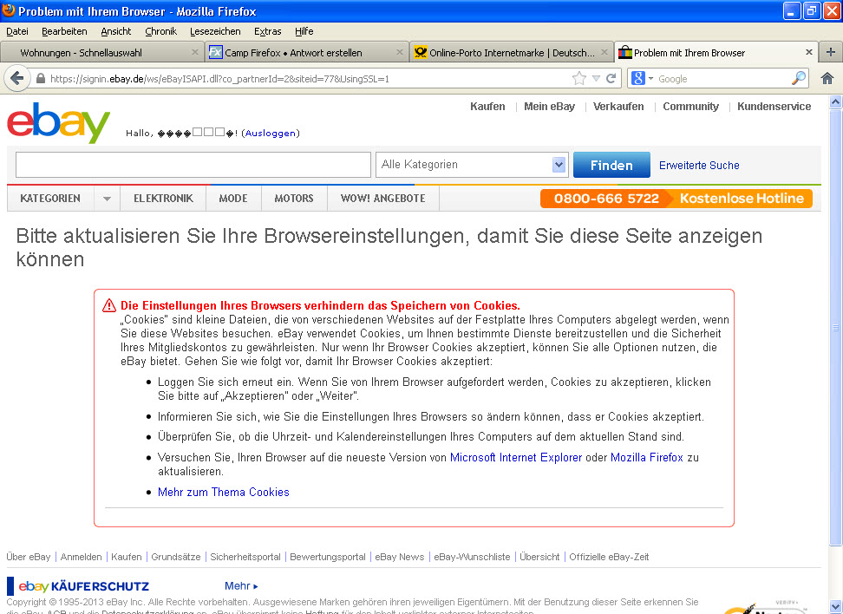
Task: Click the Firefox icon in the title bar
Action: 9,10
